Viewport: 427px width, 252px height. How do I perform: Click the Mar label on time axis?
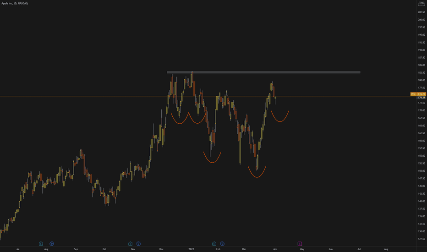click(x=244, y=249)
